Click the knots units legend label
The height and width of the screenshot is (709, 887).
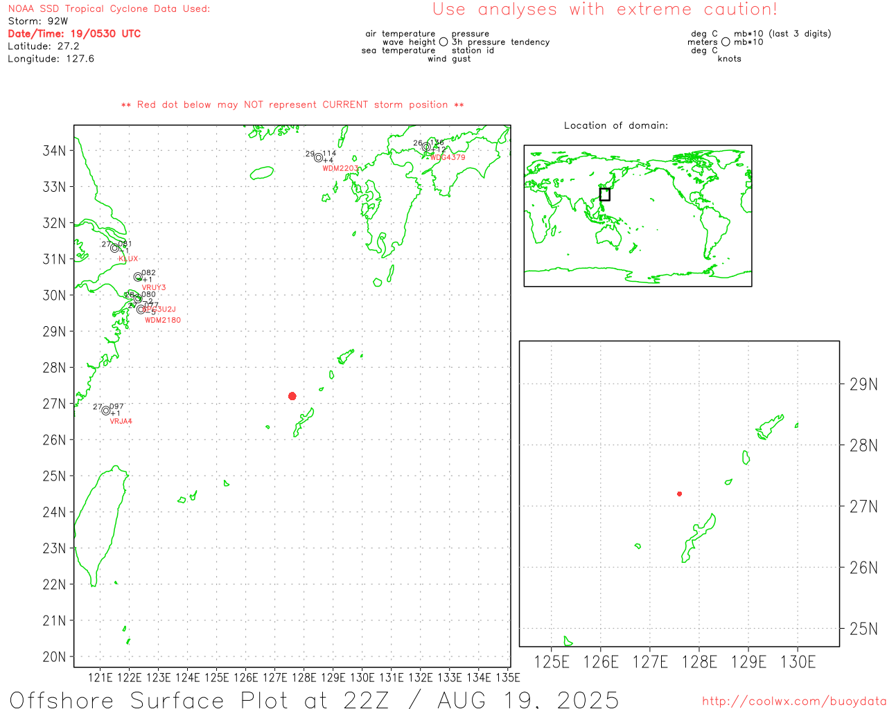click(x=729, y=59)
